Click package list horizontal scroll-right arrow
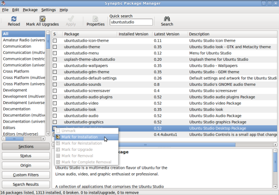This screenshot has width=279, height=195. tap(275, 144)
